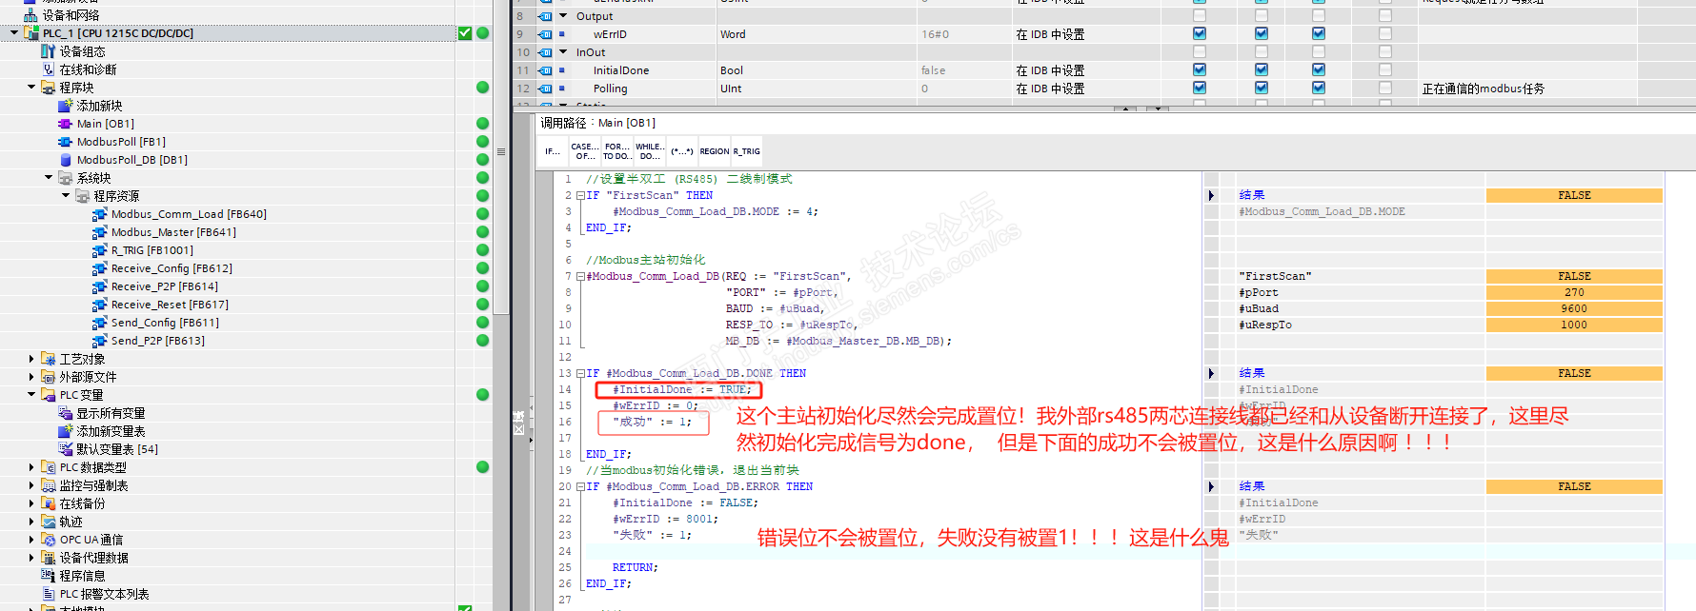Expand the 外部源文件 folder
Image resolution: width=1696 pixels, height=611 pixels.
(31, 377)
